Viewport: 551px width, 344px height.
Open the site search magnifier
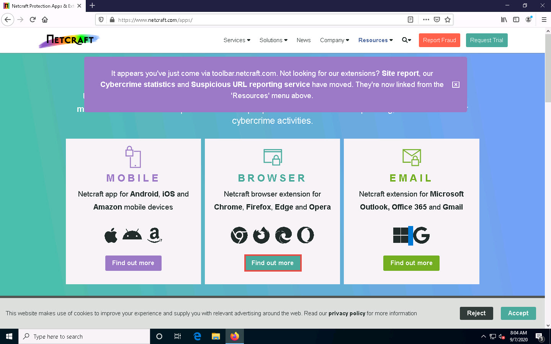click(x=406, y=40)
